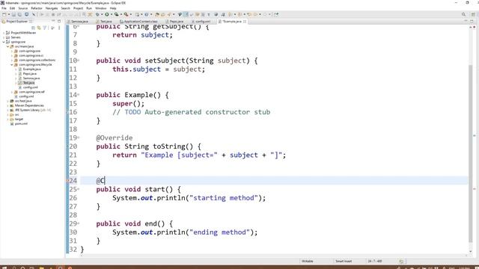Open the dropdown next to External Tools icon
This screenshot has height=269, width=479.
[x=131, y=14]
